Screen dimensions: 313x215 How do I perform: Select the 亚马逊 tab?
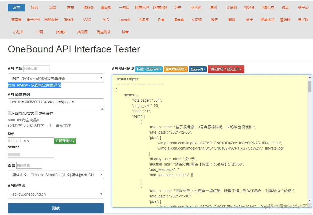(196, 7)
